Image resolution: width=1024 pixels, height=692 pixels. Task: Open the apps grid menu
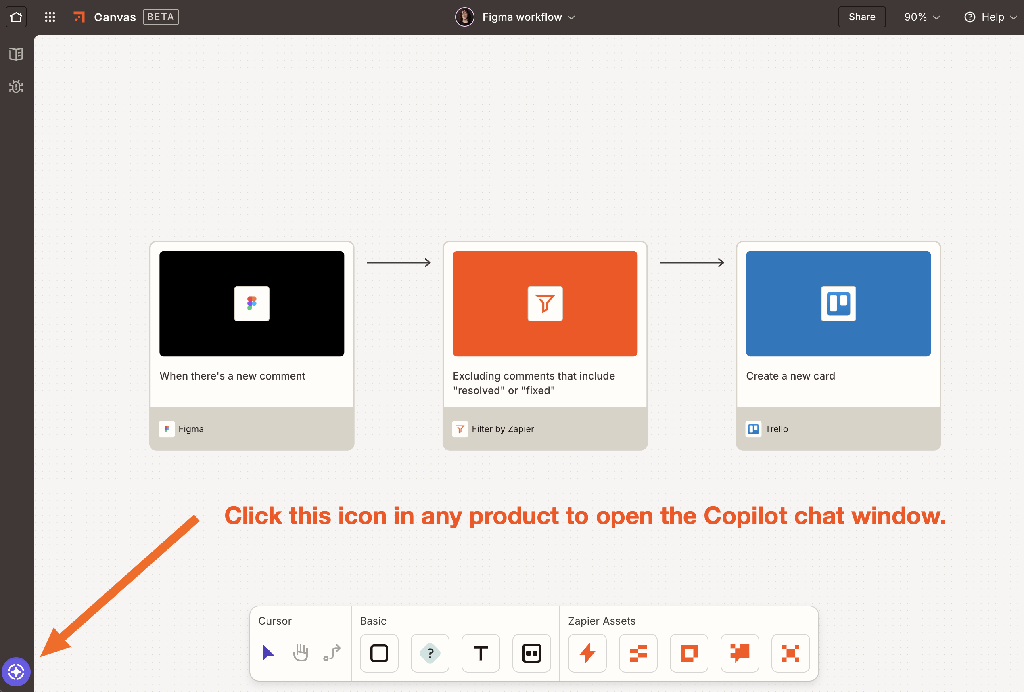click(50, 17)
